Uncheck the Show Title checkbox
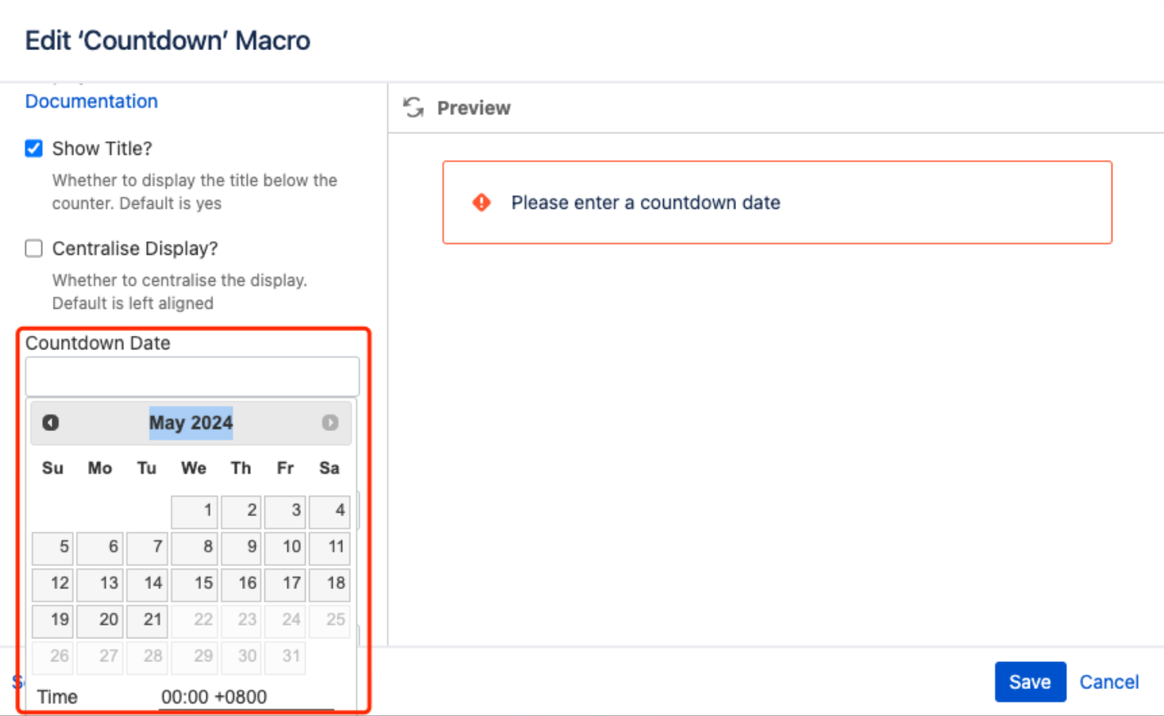This screenshot has height=716, width=1164. (33, 148)
